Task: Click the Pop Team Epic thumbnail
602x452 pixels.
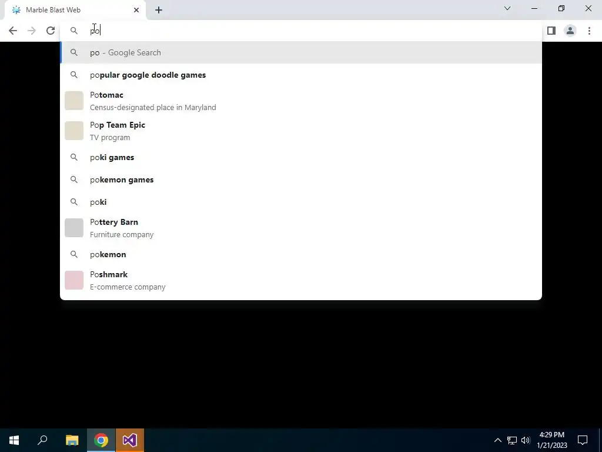Action: click(x=74, y=131)
